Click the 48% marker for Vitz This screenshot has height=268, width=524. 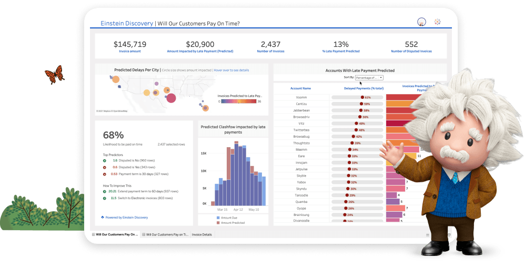coord(356,123)
